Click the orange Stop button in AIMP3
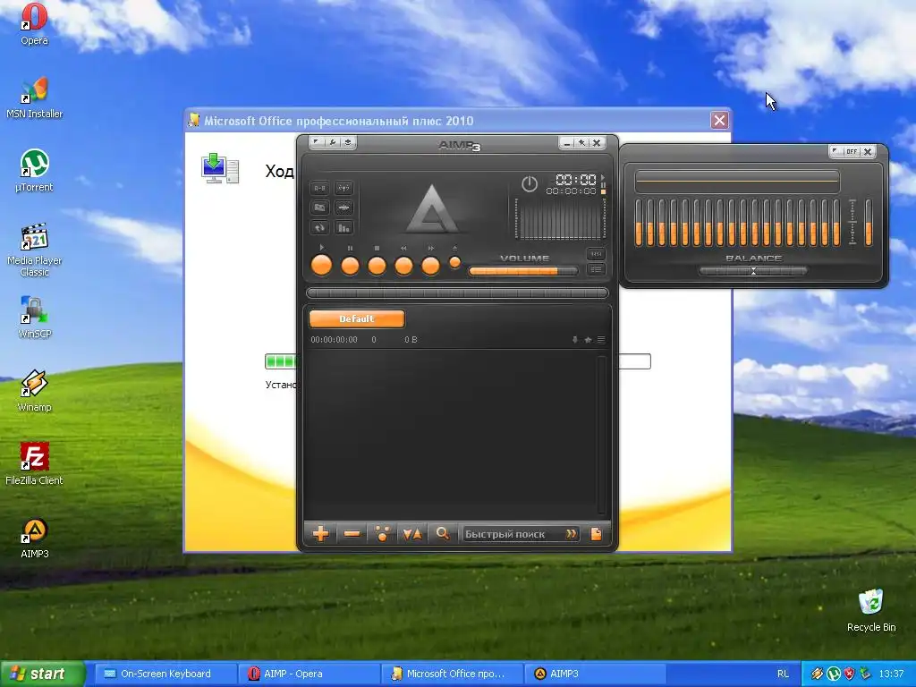This screenshot has width=916, height=687. click(x=377, y=266)
